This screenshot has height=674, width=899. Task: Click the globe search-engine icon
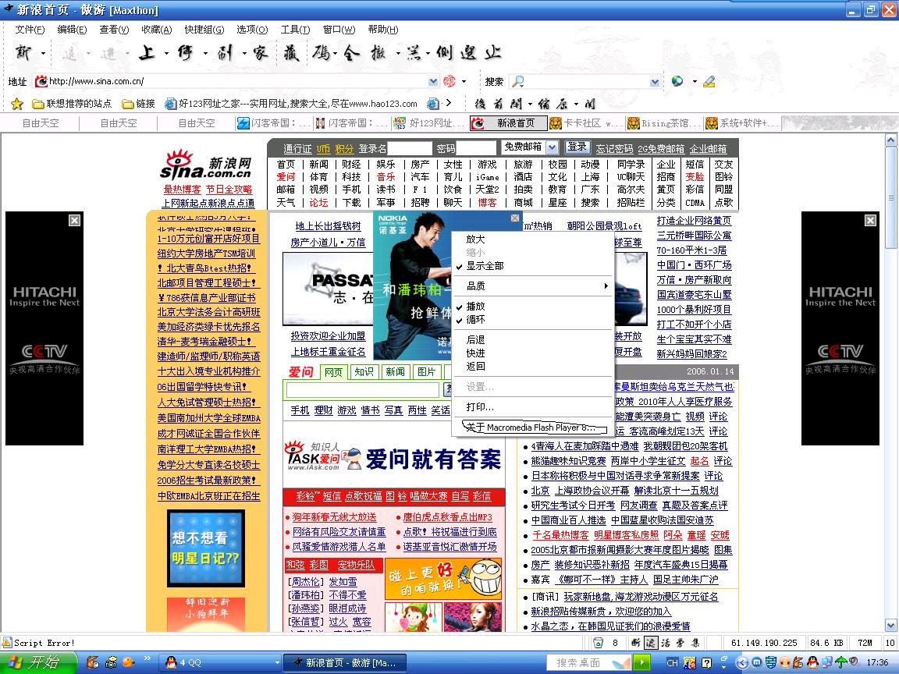tap(677, 81)
